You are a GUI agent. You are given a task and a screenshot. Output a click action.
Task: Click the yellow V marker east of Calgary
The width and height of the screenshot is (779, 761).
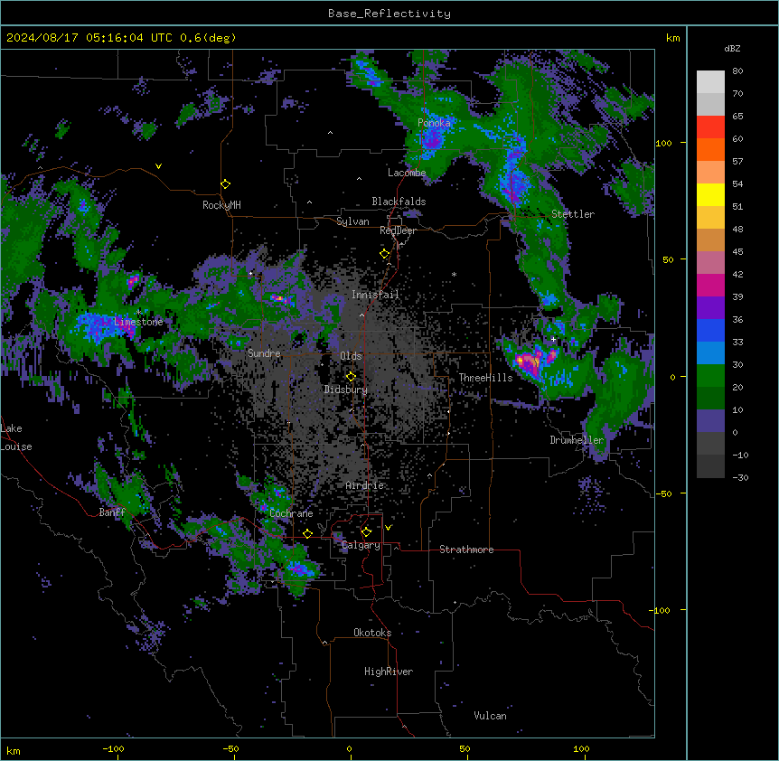coord(388,528)
